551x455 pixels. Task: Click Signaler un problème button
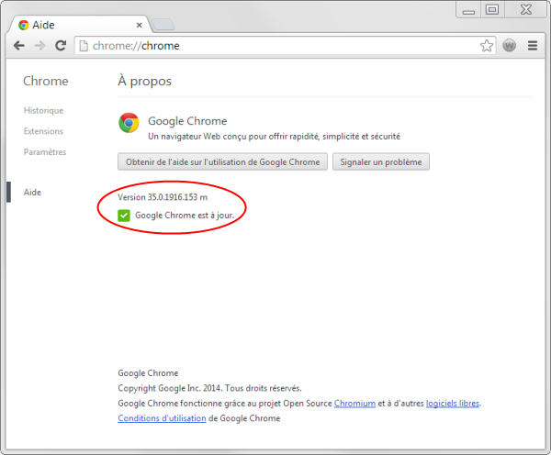tap(381, 161)
